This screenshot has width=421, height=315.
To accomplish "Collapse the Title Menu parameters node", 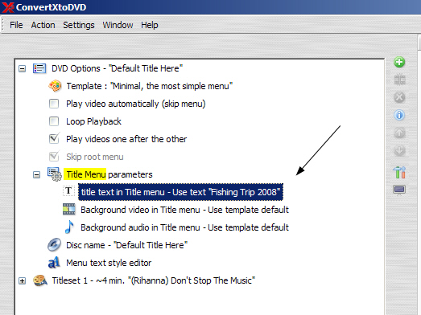I will (36, 175).
